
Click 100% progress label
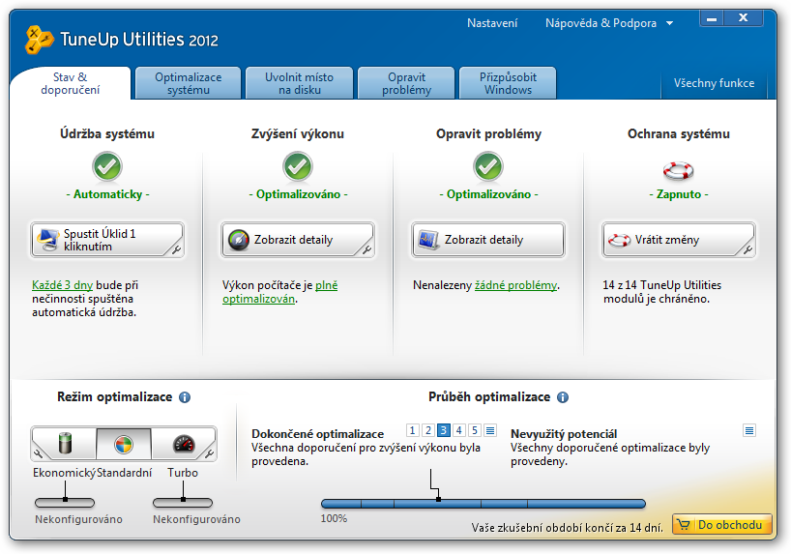point(334,518)
